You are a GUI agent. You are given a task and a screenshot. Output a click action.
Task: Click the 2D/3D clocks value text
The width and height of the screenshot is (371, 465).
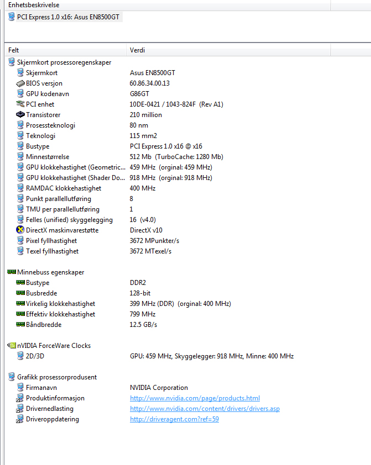coord(212,356)
